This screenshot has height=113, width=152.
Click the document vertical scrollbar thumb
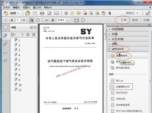pos(105,34)
